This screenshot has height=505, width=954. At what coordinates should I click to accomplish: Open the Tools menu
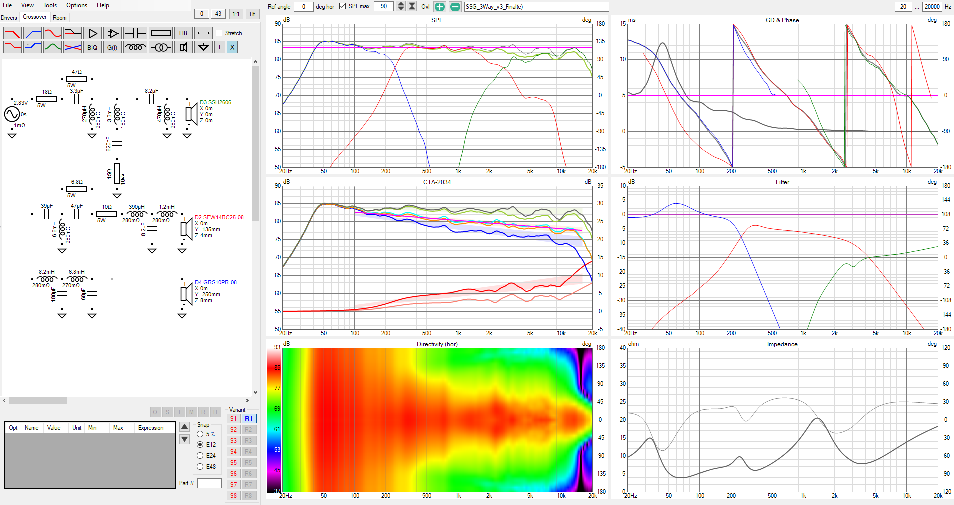coord(50,5)
